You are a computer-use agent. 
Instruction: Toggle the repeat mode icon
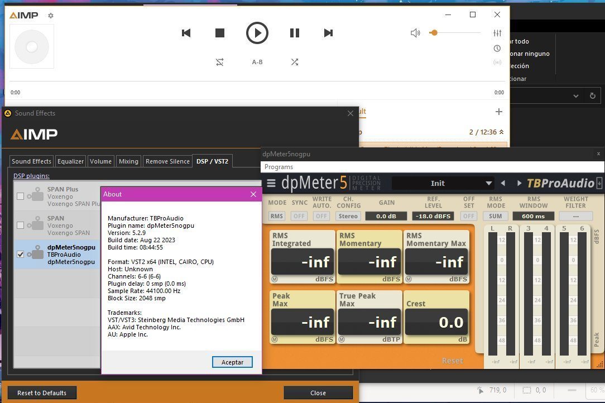(x=219, y=62)
